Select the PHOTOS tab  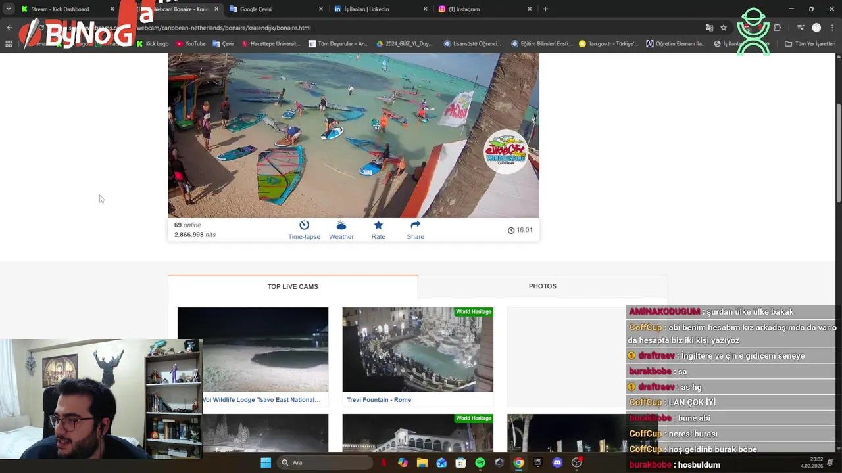543,286
